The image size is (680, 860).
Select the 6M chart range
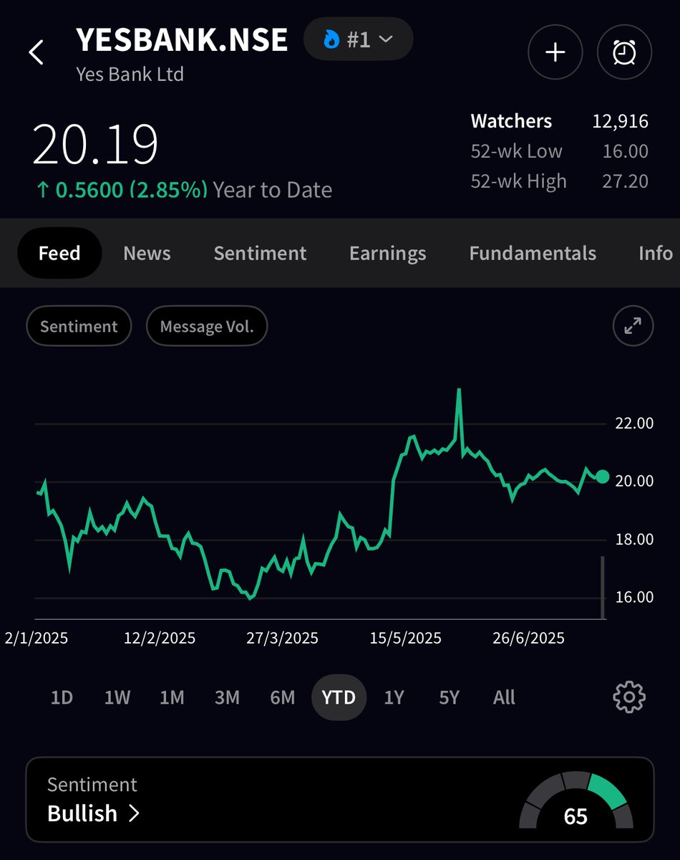(282, 697)
